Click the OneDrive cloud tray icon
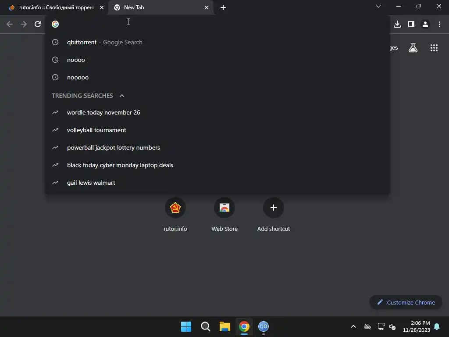The width and height of the screenshot is (449, 337). tap(367, 326)
